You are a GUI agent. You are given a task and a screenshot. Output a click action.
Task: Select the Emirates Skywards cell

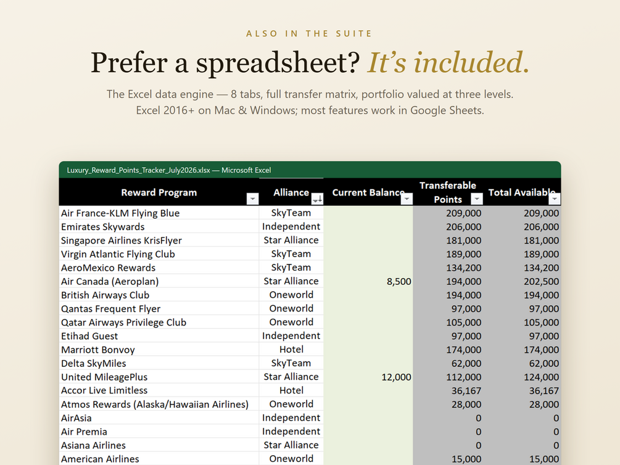[159, 226]
